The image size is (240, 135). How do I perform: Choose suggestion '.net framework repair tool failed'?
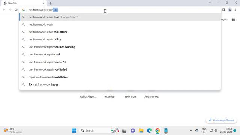tap(120, 69)
